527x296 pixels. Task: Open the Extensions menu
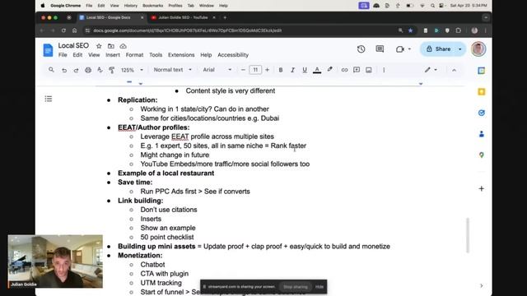pyautogui.click(x=181, y=55)
